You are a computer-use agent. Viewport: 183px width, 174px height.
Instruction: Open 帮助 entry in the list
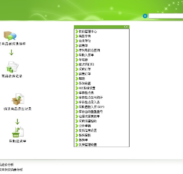tap(82, 79)
